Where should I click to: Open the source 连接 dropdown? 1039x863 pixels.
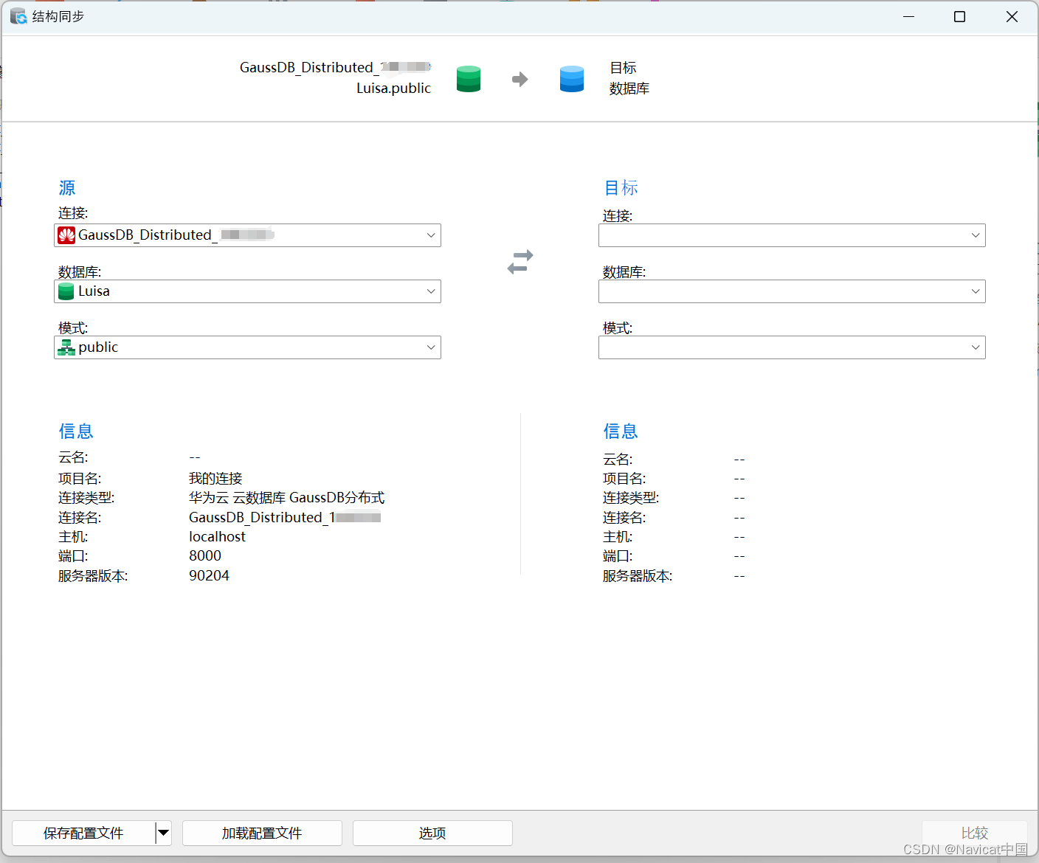(247, 235)
